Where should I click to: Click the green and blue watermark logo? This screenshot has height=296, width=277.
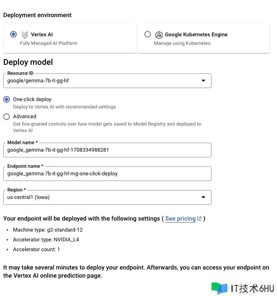220,288
